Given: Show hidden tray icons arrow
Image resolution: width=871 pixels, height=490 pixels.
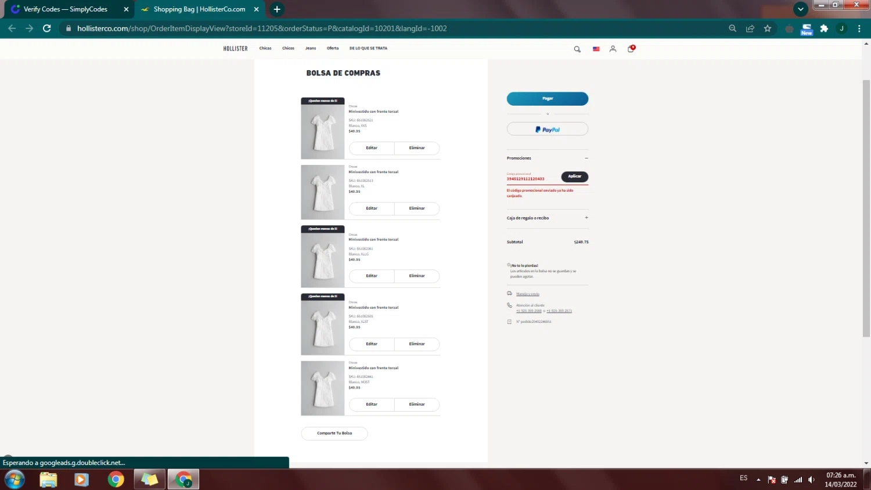Looking at the screenshot, I should coord(758,480).
